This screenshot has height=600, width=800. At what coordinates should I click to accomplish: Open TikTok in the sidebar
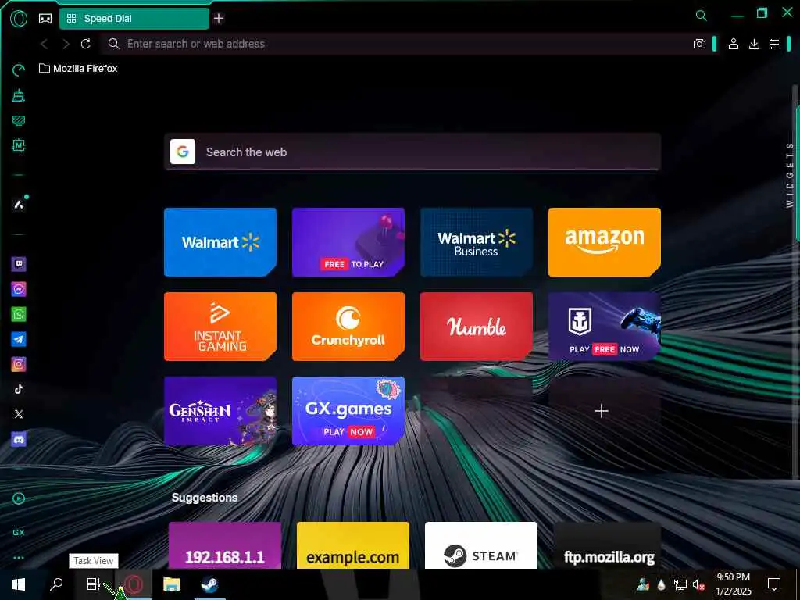19,389
